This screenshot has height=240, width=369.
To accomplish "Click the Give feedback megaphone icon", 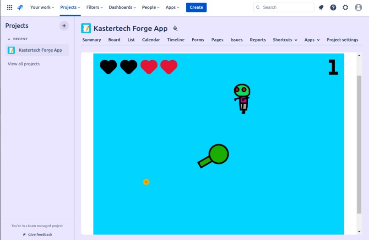I will pyautogui.click(x=24, y=235).
